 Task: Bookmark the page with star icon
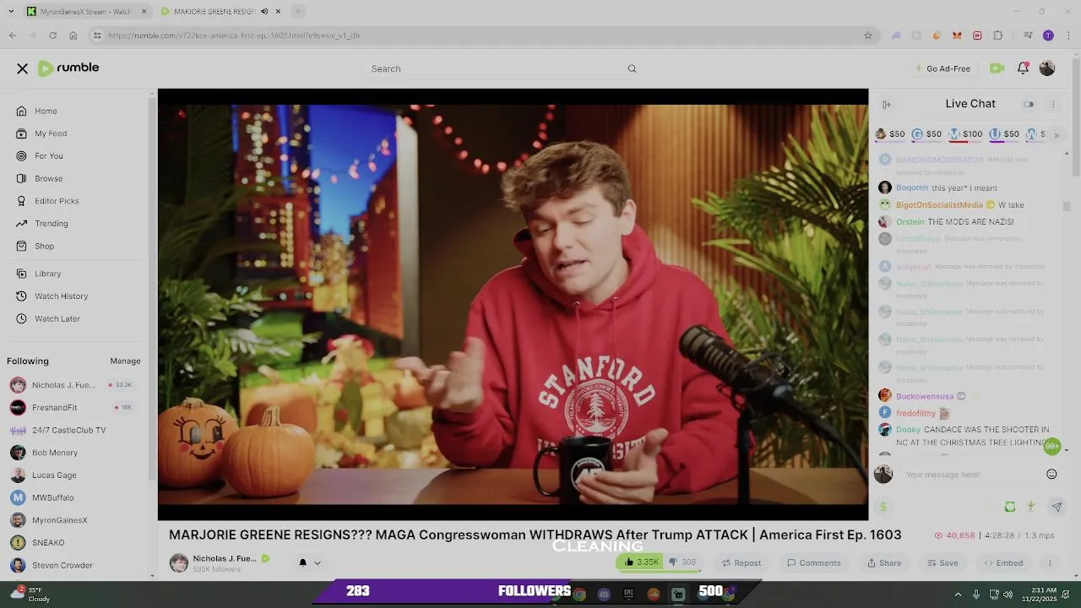click(867, 35)
